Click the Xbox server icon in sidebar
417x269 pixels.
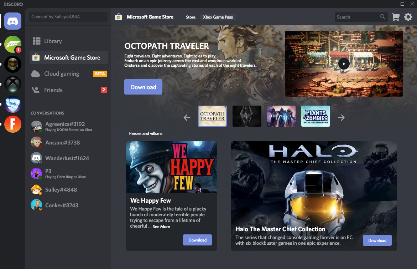pos(12,84)
